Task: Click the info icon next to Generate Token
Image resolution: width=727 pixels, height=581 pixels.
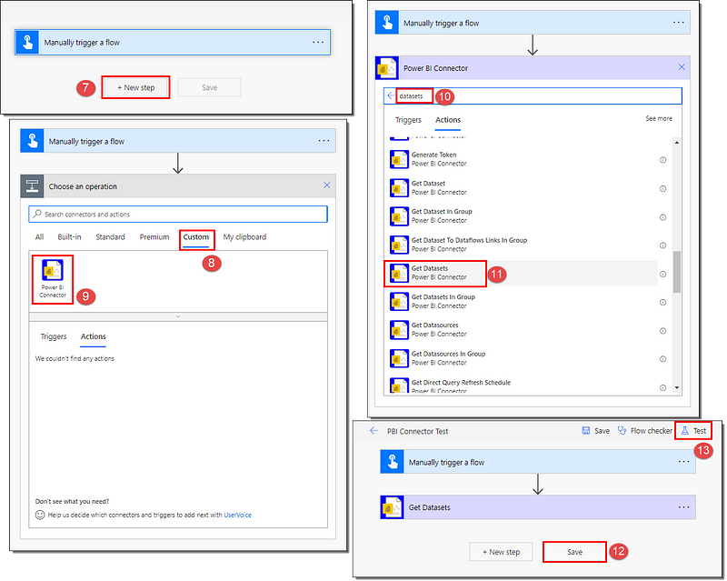Action: point(662,159)
